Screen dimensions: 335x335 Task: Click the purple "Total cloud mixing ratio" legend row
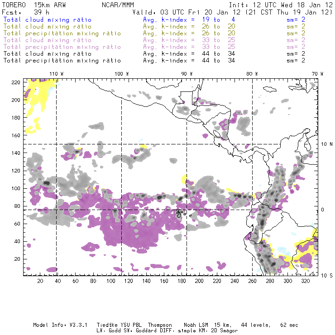coord(48,40)
